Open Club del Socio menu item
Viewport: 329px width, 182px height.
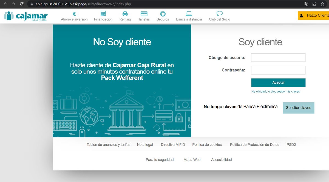click(x=219, y=19)
